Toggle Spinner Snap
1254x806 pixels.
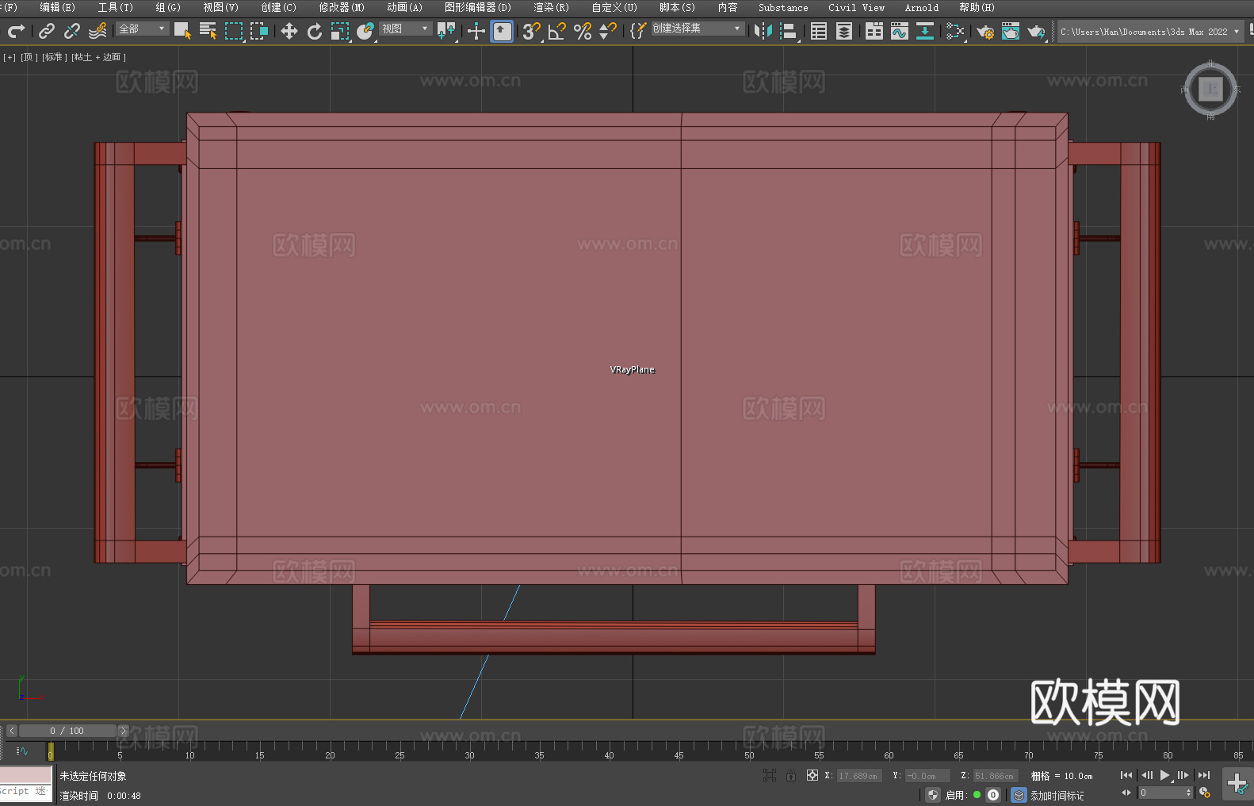click(x=608, y=31)
